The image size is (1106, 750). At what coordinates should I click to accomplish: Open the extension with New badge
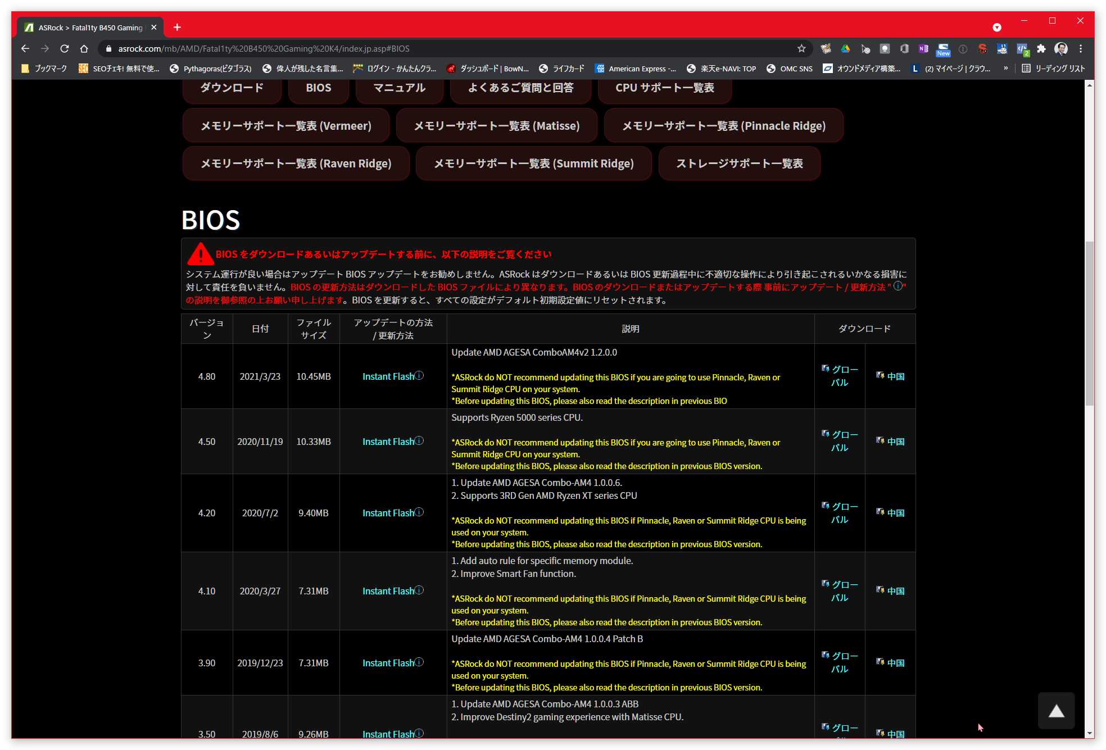[x=943, y=49]
